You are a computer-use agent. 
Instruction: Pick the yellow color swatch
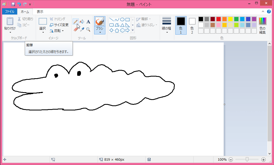230,19
